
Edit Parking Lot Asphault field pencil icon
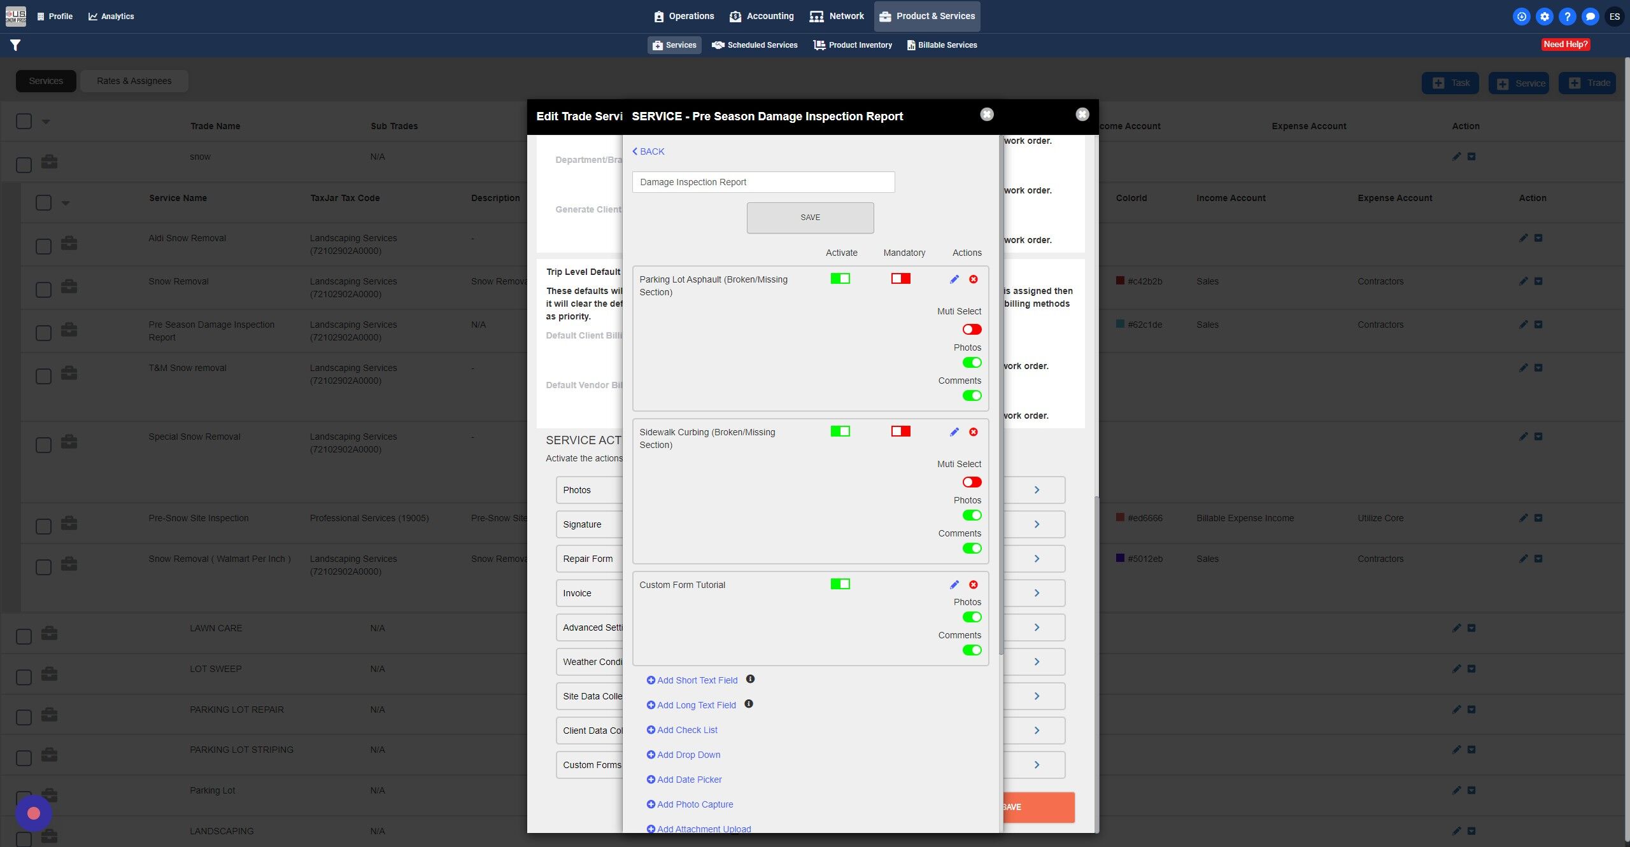(954, 279)
